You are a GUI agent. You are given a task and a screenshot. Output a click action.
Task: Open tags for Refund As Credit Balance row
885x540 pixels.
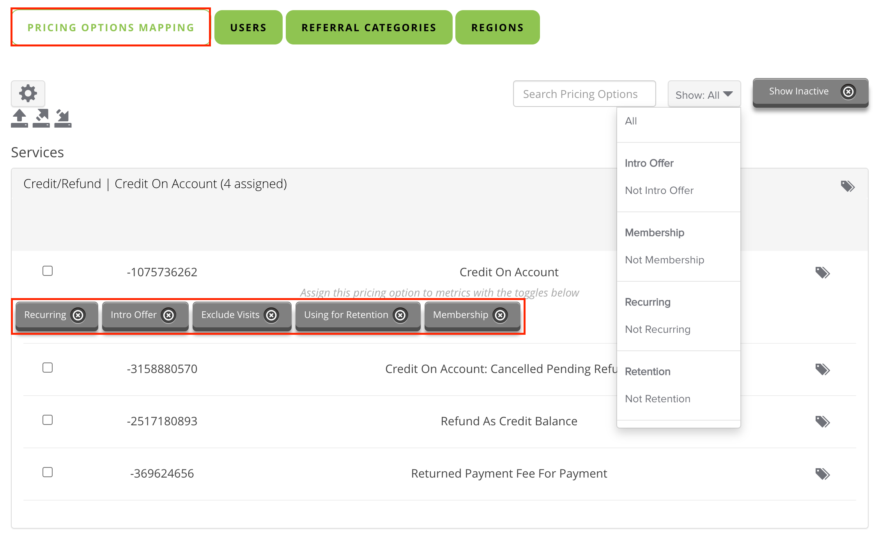823,421
